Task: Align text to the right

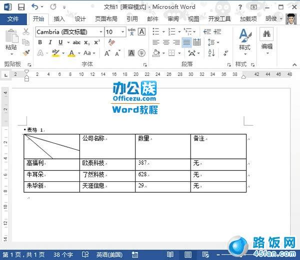Action: click(176, 42)
